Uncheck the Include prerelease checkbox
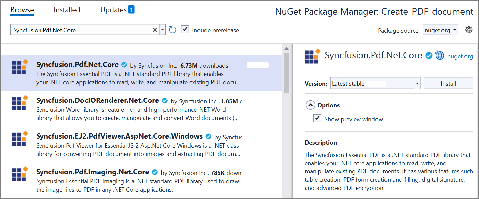 (185, 30)
